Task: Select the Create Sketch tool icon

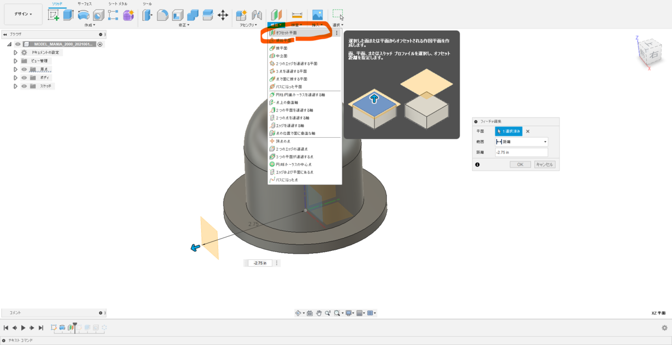Action: 54,15
